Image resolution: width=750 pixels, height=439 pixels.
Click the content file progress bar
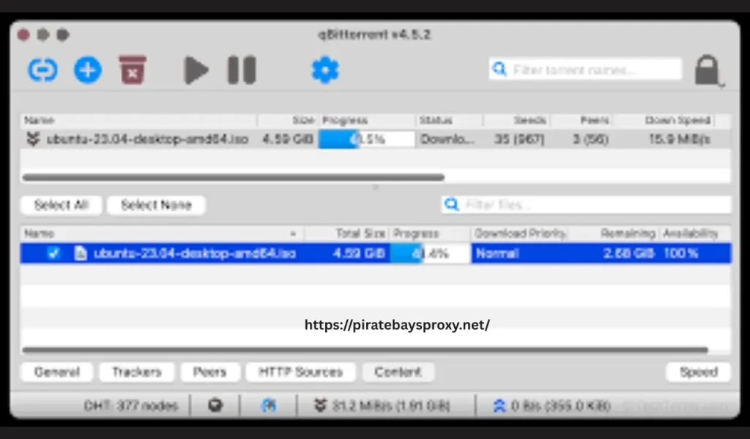pyautogui.click(x=430, y=253)
